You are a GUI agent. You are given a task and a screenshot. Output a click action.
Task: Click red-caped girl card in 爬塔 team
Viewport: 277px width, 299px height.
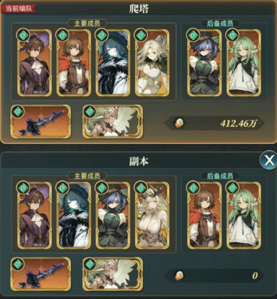tap(74, 63)
